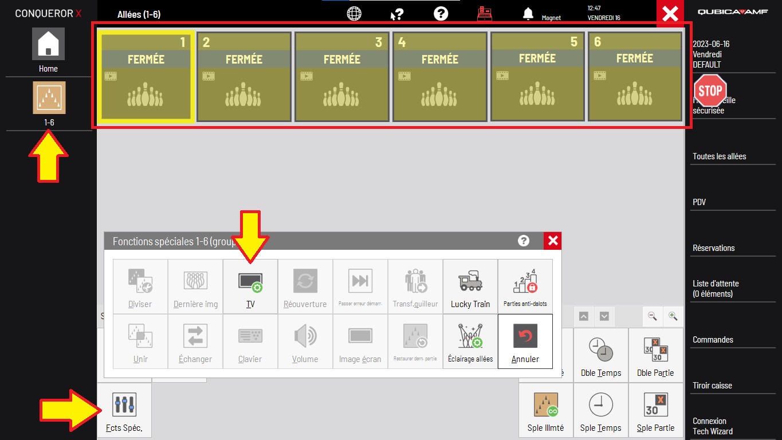Open the top bar help question mark
The height and width of the screenshot is (440, 782).
coord(441,14)
